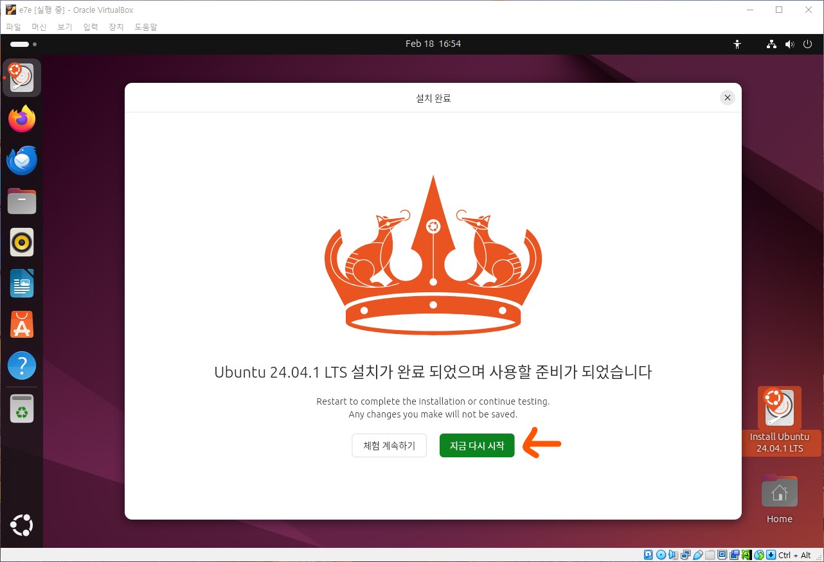Click the VirtualBox title bar app icon

tap(10, 10)
